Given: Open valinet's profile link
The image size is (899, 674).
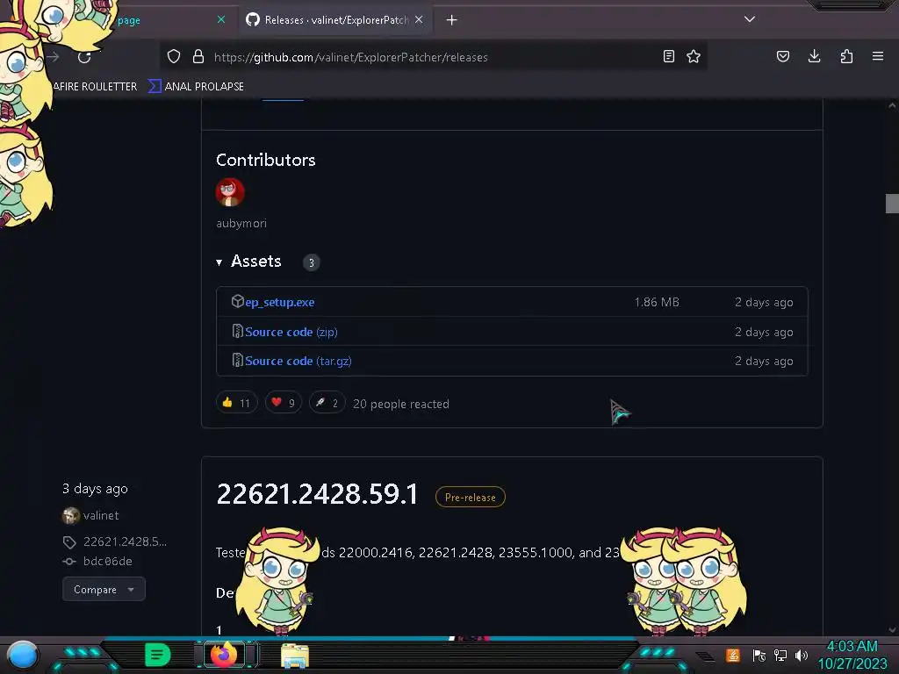Looking at the screenshot, I should tap(101, 515).
